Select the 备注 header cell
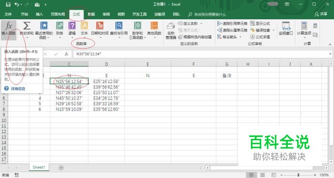Screen dimensions: 334x178 tap(227, 76)
